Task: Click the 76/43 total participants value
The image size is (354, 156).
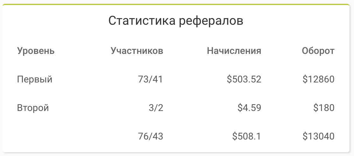Action: (x=150, y=136)
